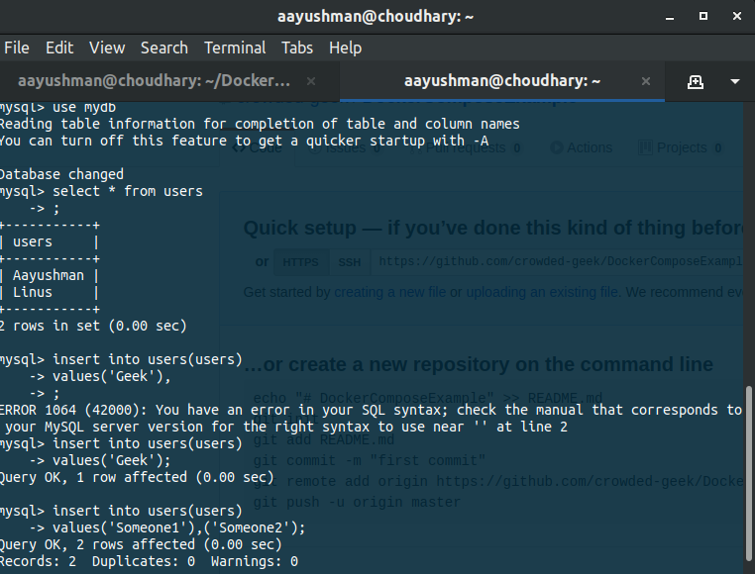Open the View menu
The height and width of the screenshot is (574, 755).
pyautogui.click(x=107, y=48)
